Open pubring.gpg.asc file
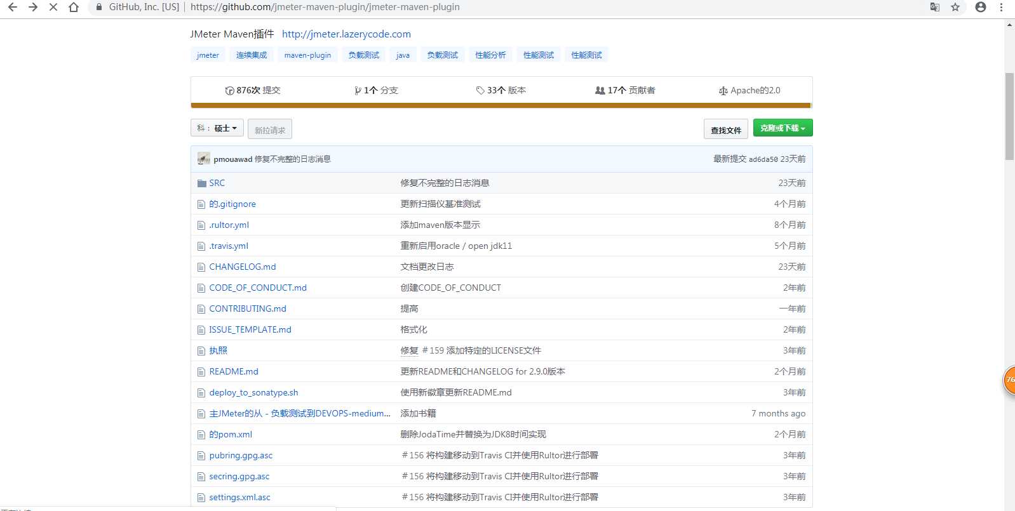 241,455
